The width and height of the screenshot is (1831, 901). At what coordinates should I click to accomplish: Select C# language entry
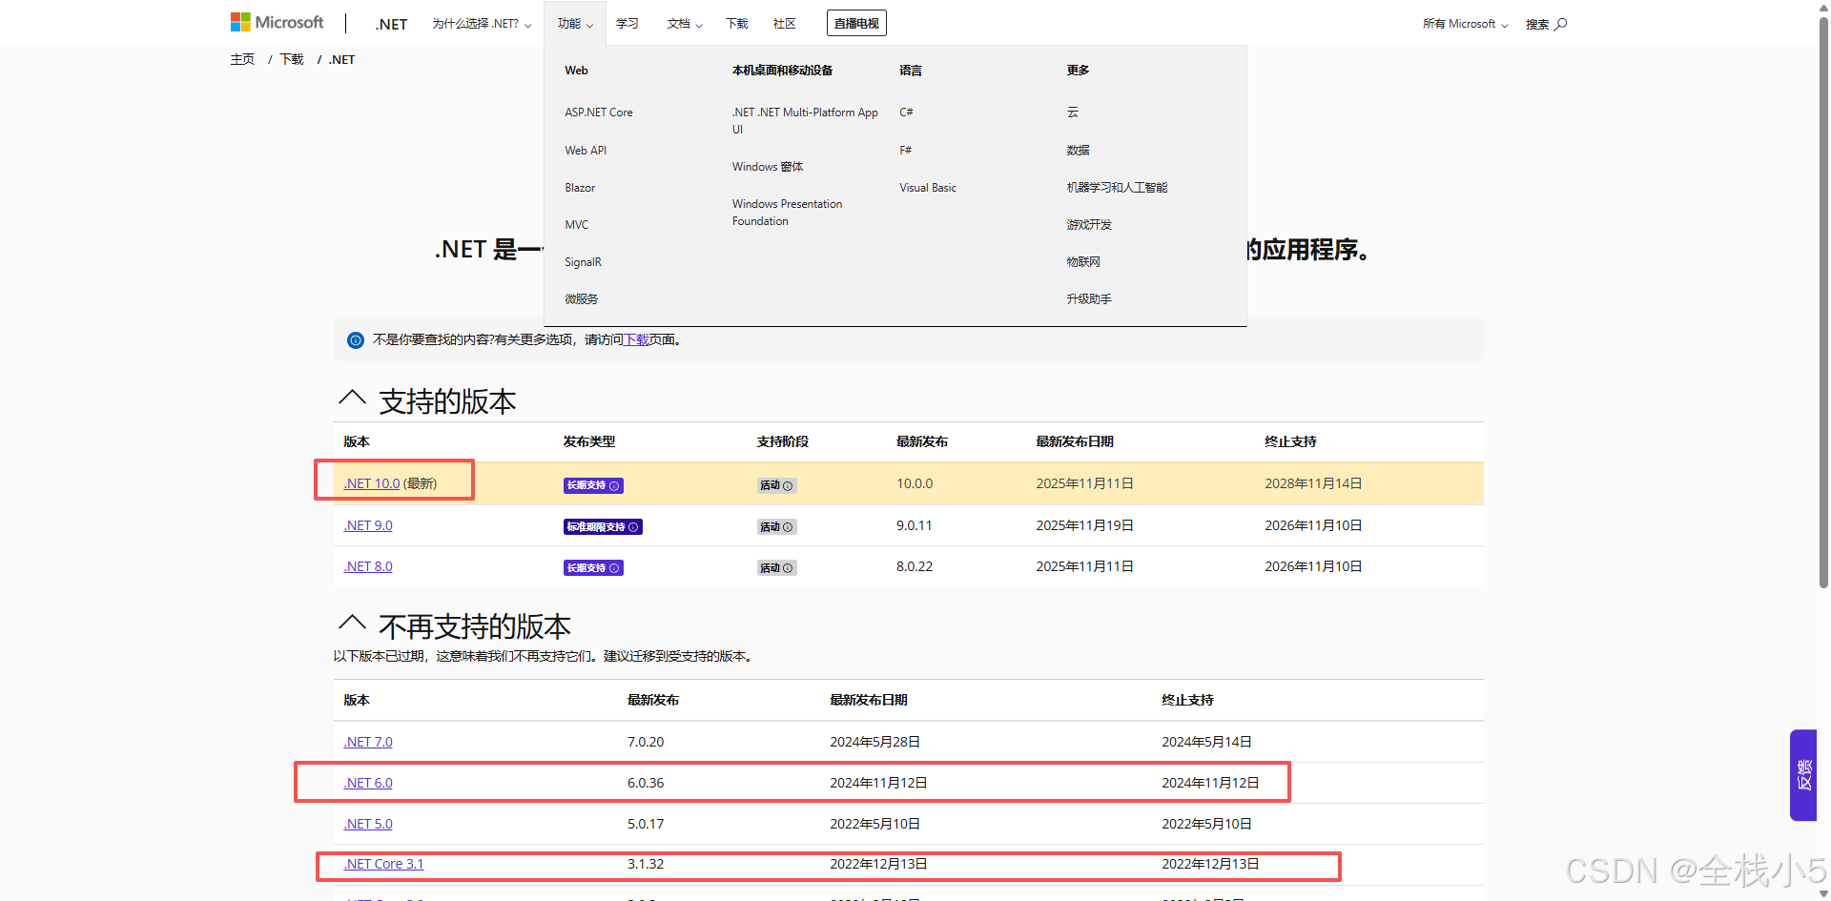point(906,113)
